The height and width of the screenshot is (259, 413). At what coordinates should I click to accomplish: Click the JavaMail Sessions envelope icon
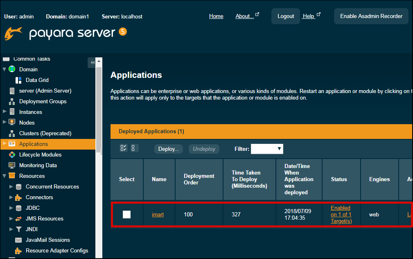(18, 240)
